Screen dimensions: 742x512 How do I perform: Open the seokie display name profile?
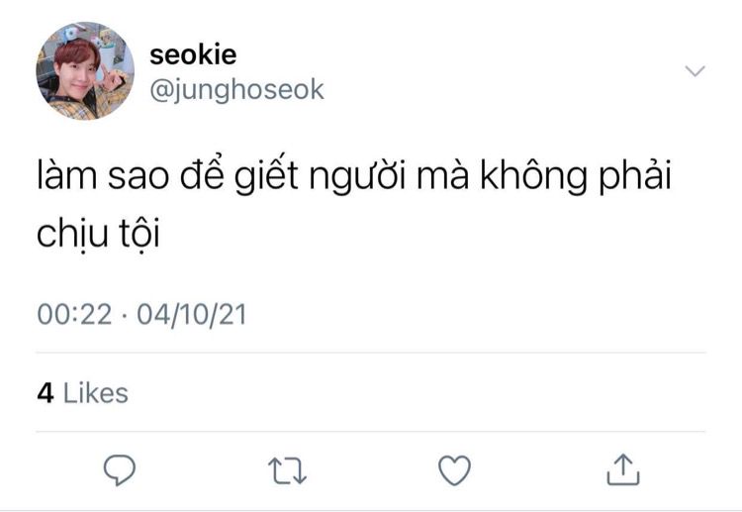[x=193, y=54]
